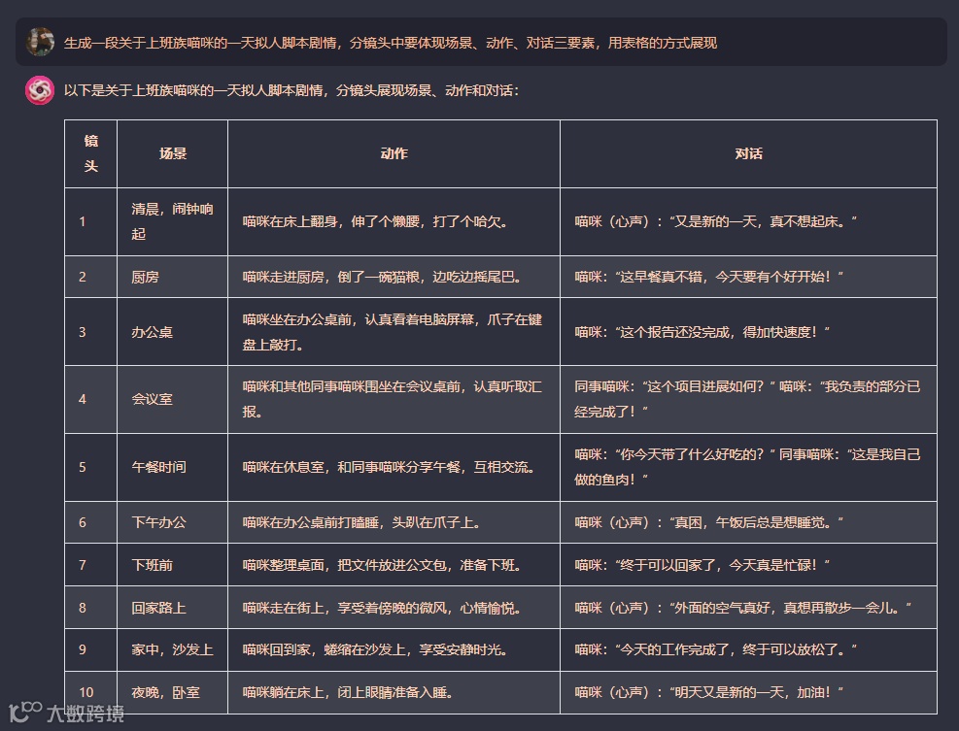The width and height of the screenshot is (959, 731).
Task: Click action 喵咪走在街上
Action: (394, 608)
